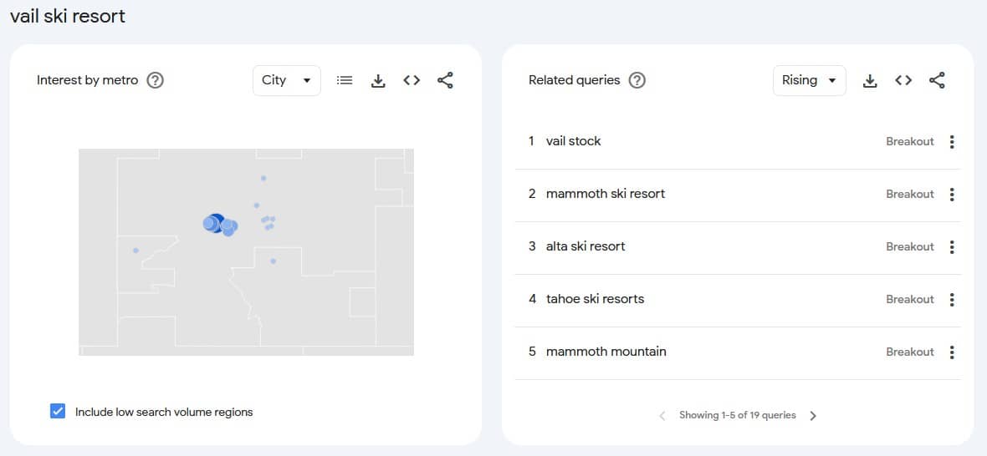The height and width of the screenshot is (456, 987).
Task: Download Related queries data as CSV
Action: click(x=870, y=80)
